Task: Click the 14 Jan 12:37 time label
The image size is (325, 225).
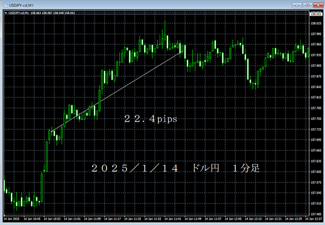Action: [x=313, y=219]
